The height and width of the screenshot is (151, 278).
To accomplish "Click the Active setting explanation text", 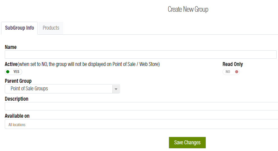I will [89, 64].
